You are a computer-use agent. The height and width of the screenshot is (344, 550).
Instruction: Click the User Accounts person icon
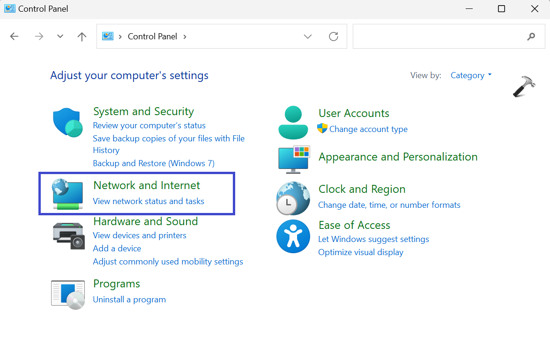coord(293,122)
